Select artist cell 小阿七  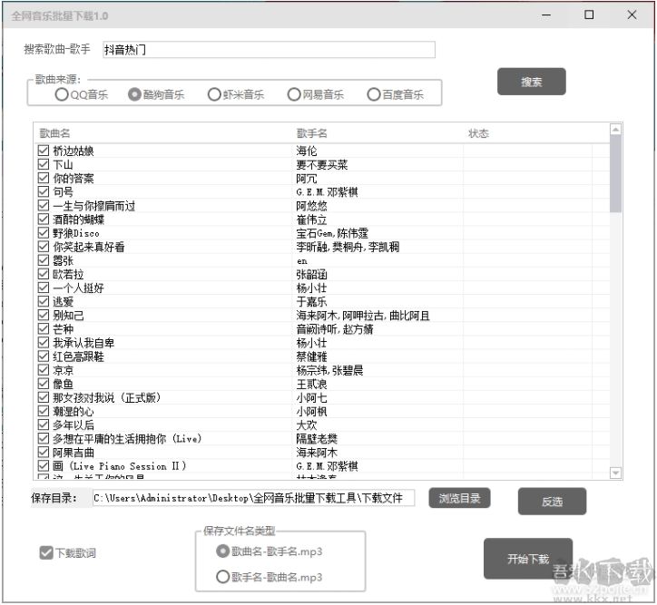311,397
